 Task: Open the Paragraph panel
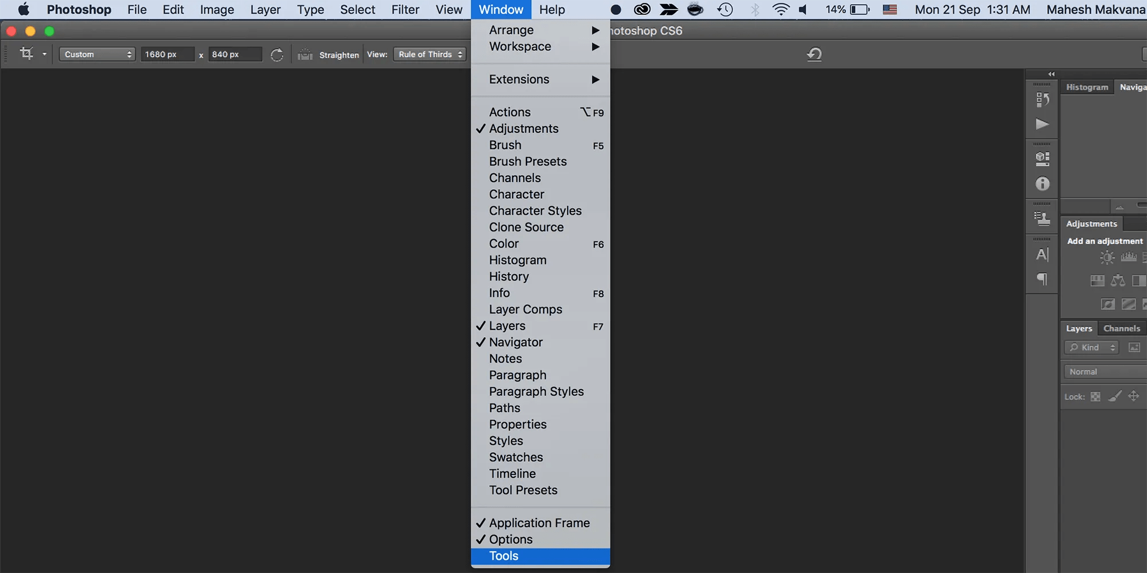tap(517, 375)
